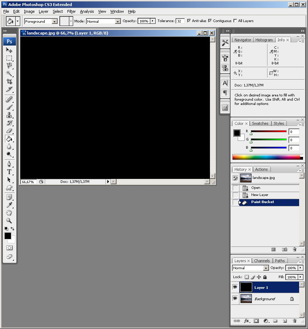The width and height of the screenshot is (308, 329).
Task: Revert to the New Layer history state
Action: coord(259,195)
